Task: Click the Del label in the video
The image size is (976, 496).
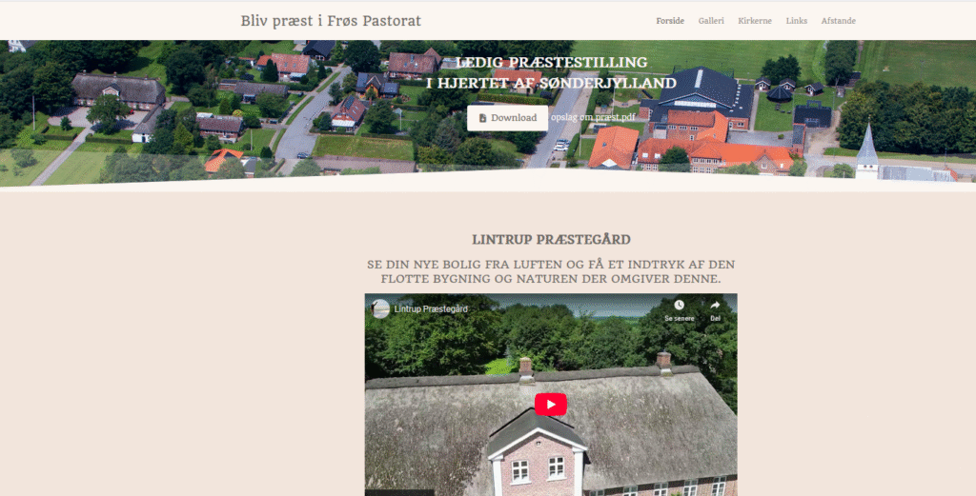Action: (715, 318)
